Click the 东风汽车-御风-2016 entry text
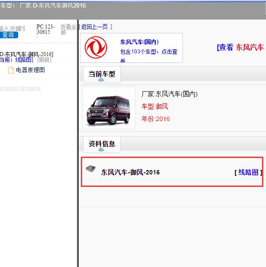 131,172
